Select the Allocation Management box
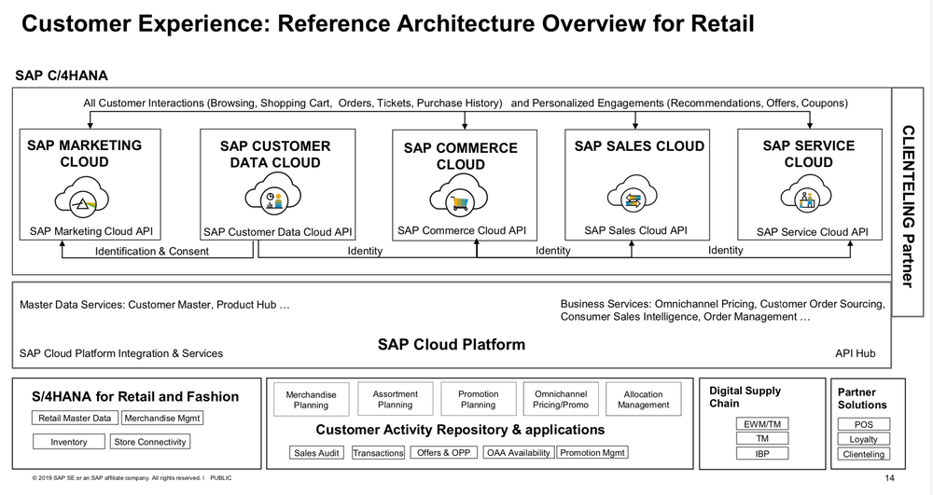Image resolution: width=933 pixels, height=495 pixels. pyautogui.click(x=643, y=399)
